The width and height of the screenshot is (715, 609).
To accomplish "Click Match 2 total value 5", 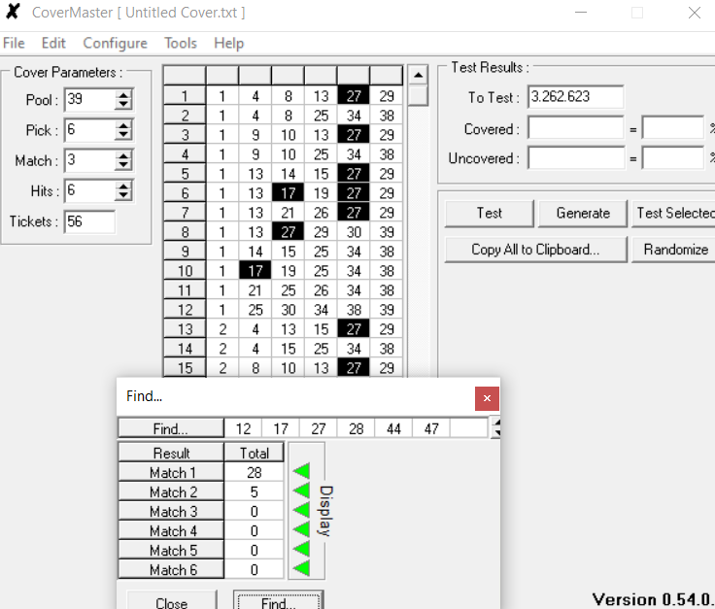I will pos(254,491).
